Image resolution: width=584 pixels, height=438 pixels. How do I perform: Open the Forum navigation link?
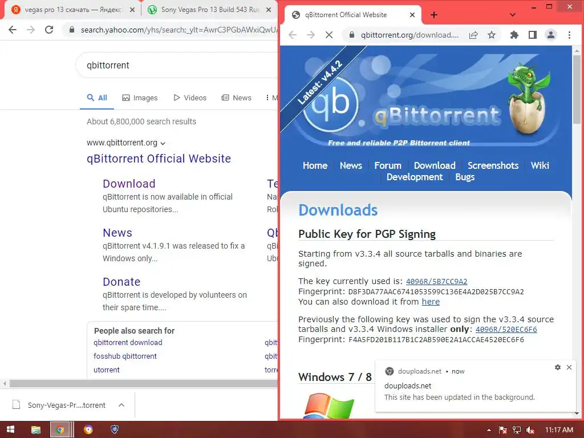[388, 166]
